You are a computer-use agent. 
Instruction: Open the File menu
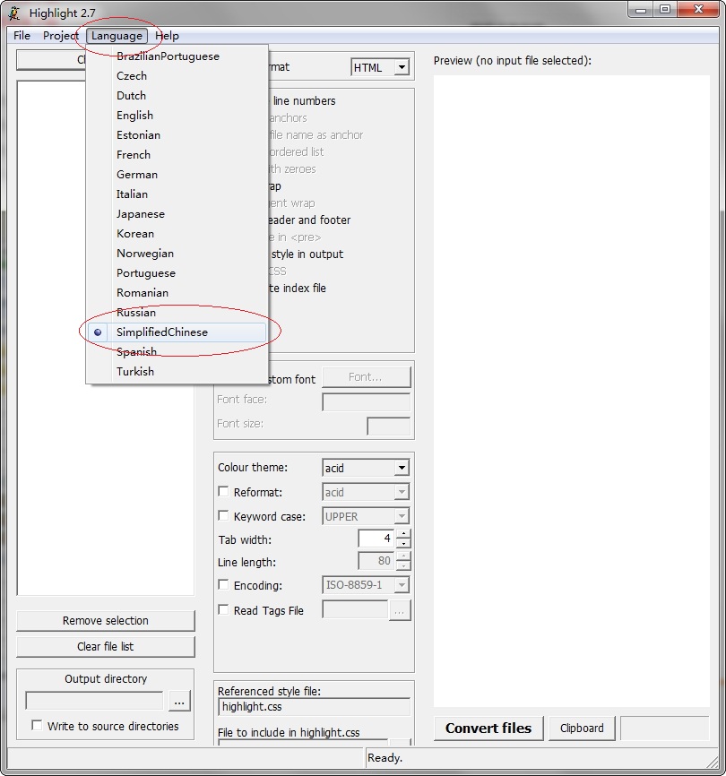pyautogui.click(x=22, y=36)
